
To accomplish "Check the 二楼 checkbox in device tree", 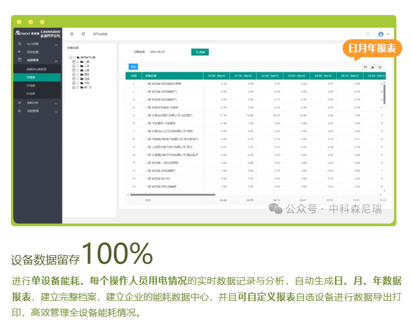I will point(78,66).
